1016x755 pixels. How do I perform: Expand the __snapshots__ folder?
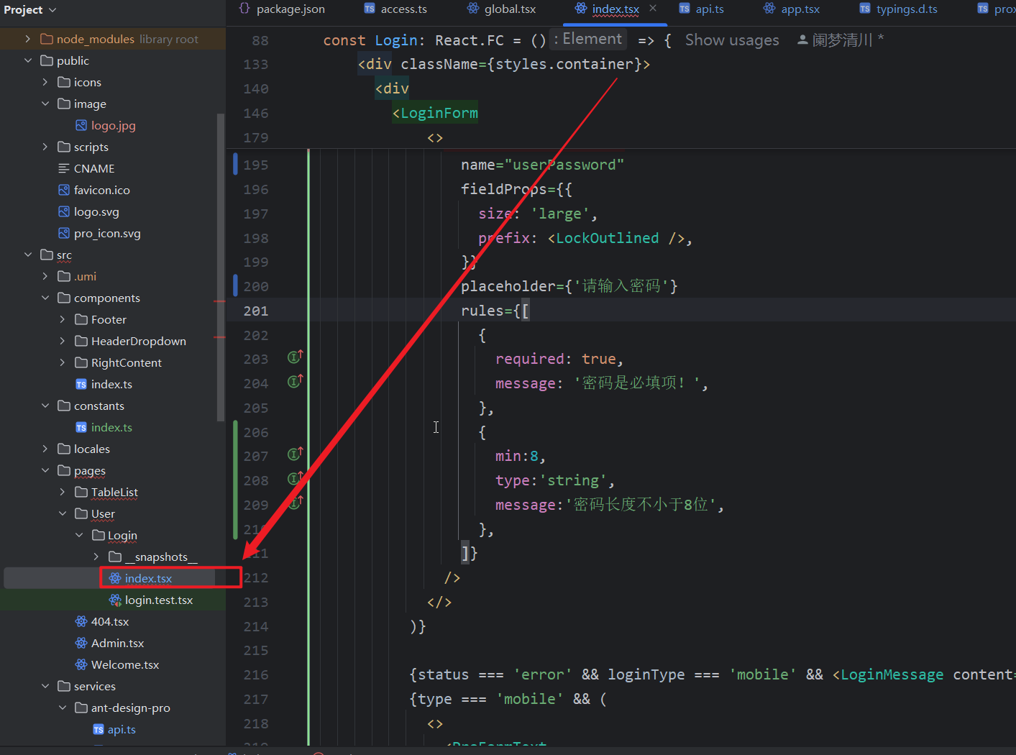[x=96, y=557]
